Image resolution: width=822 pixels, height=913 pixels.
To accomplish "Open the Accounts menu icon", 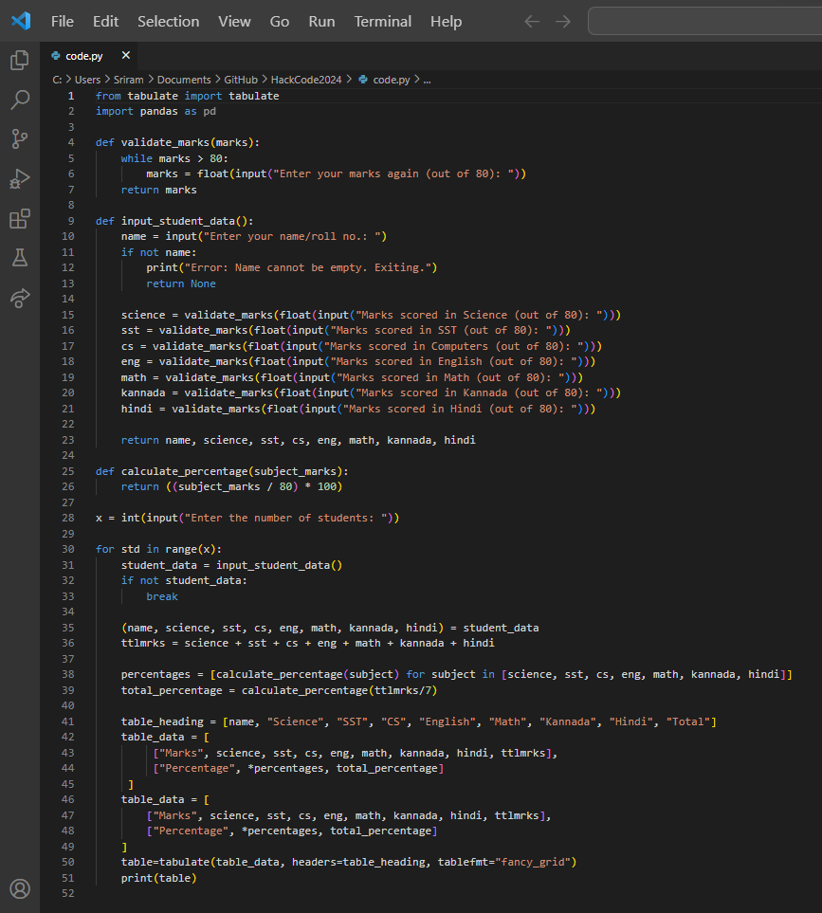I will (20, 888).
